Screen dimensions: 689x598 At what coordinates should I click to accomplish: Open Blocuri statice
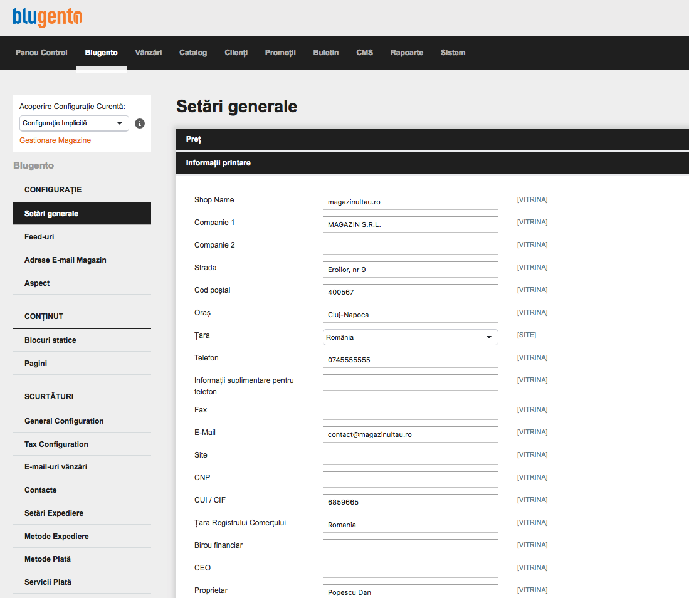click(82, 340)
